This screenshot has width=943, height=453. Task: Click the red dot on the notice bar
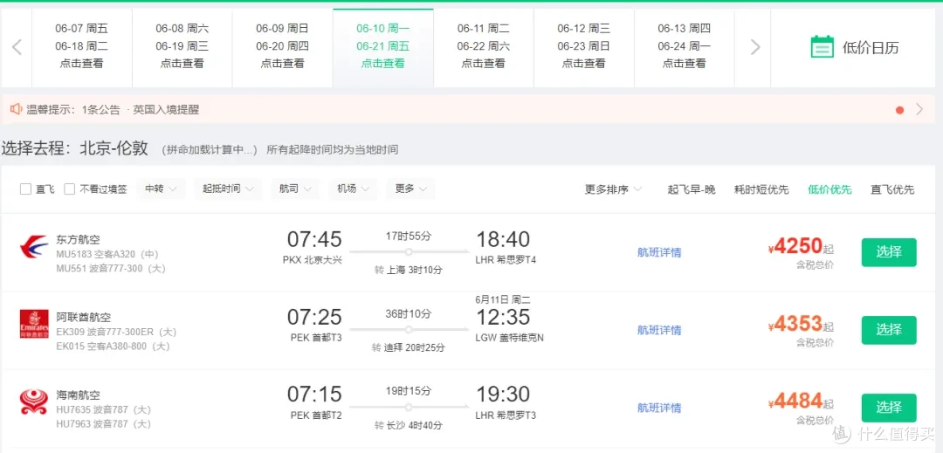[x=899, y=110]
